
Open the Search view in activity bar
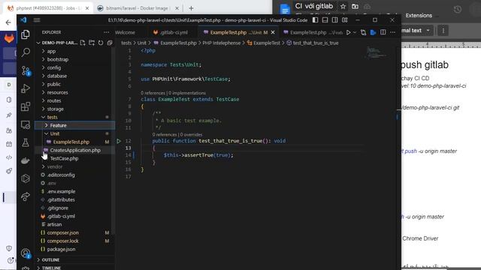[x=26, y=52]
